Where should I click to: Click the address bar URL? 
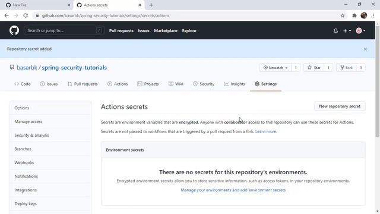[106, 15]
